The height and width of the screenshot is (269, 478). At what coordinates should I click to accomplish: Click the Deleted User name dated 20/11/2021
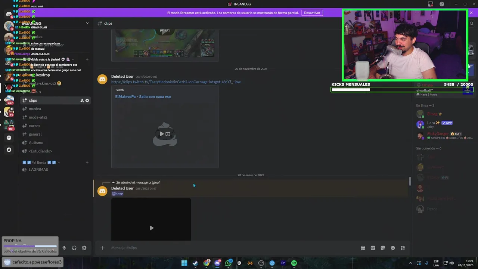(122, 76)
